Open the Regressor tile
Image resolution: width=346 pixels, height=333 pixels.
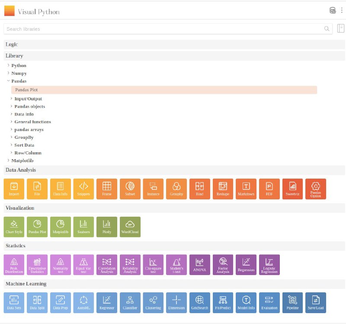pyautogui.click(x=107, y=303)
